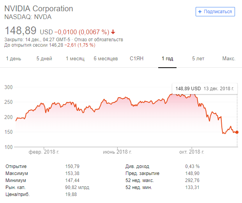
Task: Click the NVIDIA Corporation title
Action: click(x=39, y=9)
